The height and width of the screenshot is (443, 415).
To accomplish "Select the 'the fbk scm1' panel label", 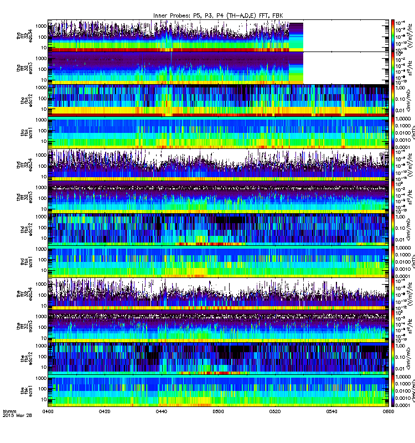I will pos(27,391).
